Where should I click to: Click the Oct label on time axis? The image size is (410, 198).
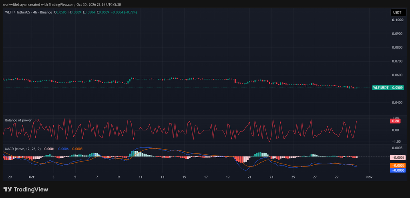32,177
